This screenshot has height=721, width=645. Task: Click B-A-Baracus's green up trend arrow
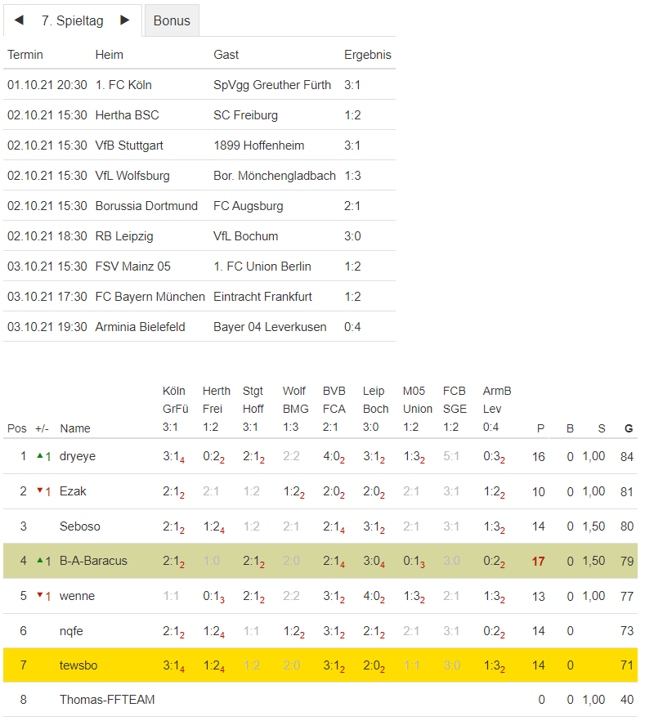39,561
